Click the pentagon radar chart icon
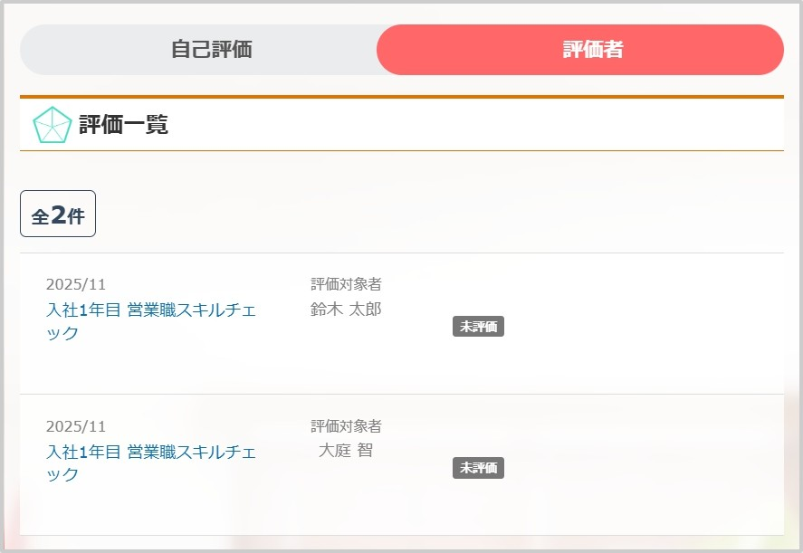 [52, 125]
